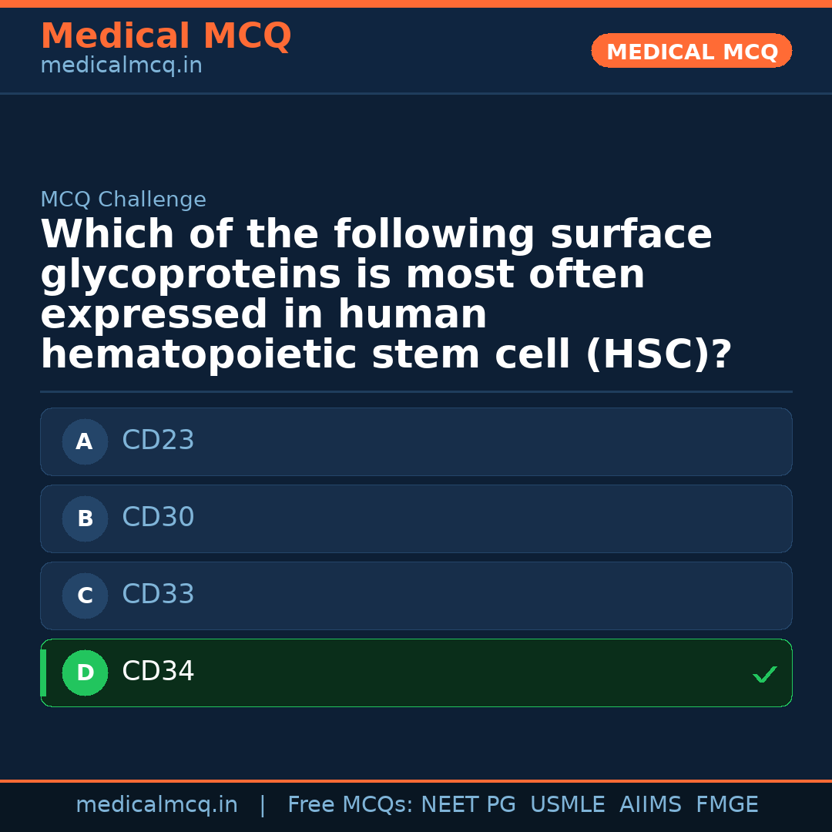Open the medicalmcq.in link under the header title

point(121,66)
